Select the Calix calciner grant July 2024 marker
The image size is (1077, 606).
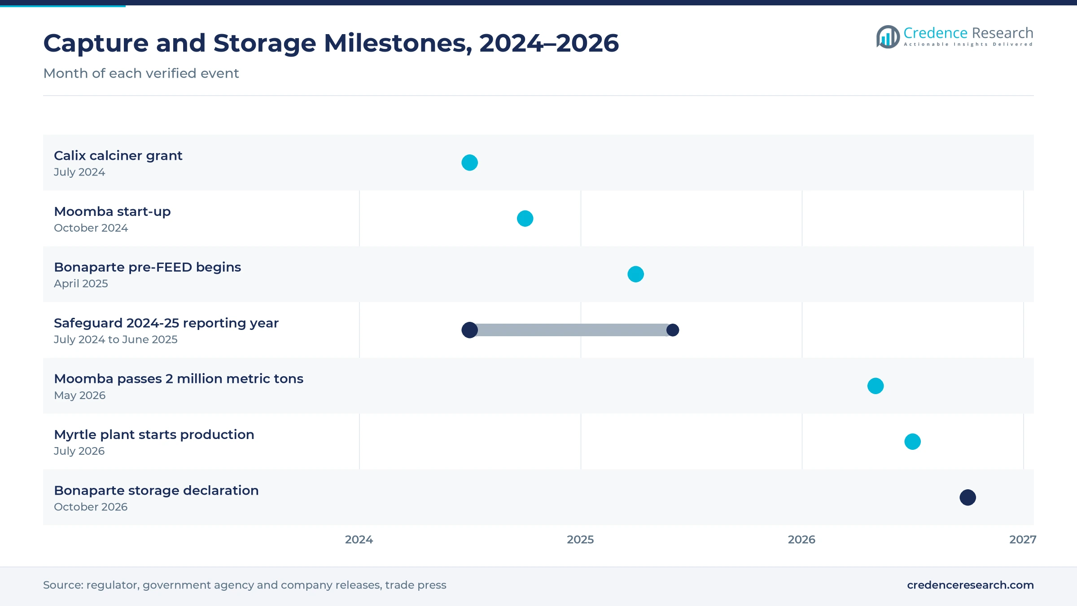tap(470, 162)
